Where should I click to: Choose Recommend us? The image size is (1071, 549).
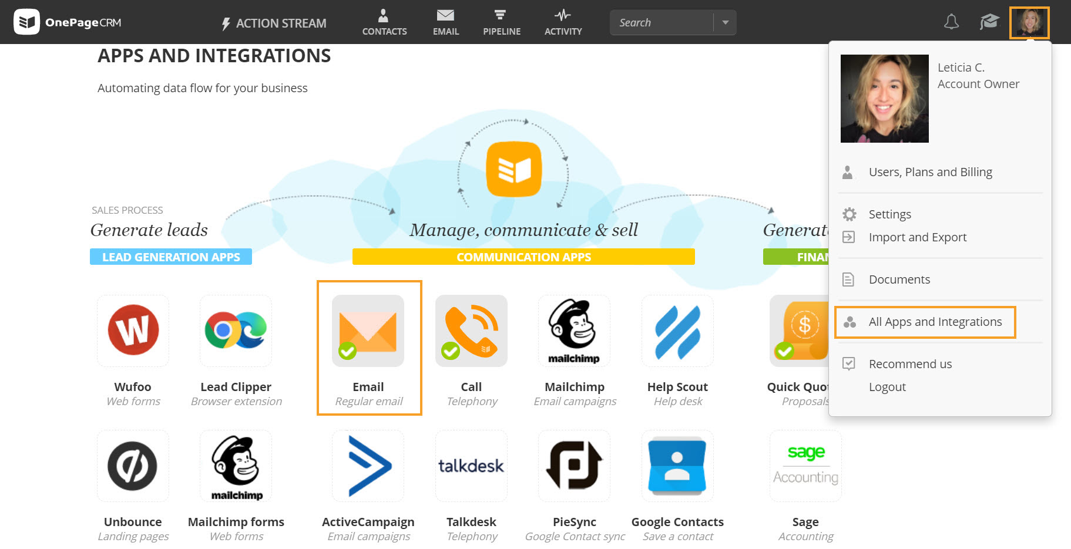[910, 364]
